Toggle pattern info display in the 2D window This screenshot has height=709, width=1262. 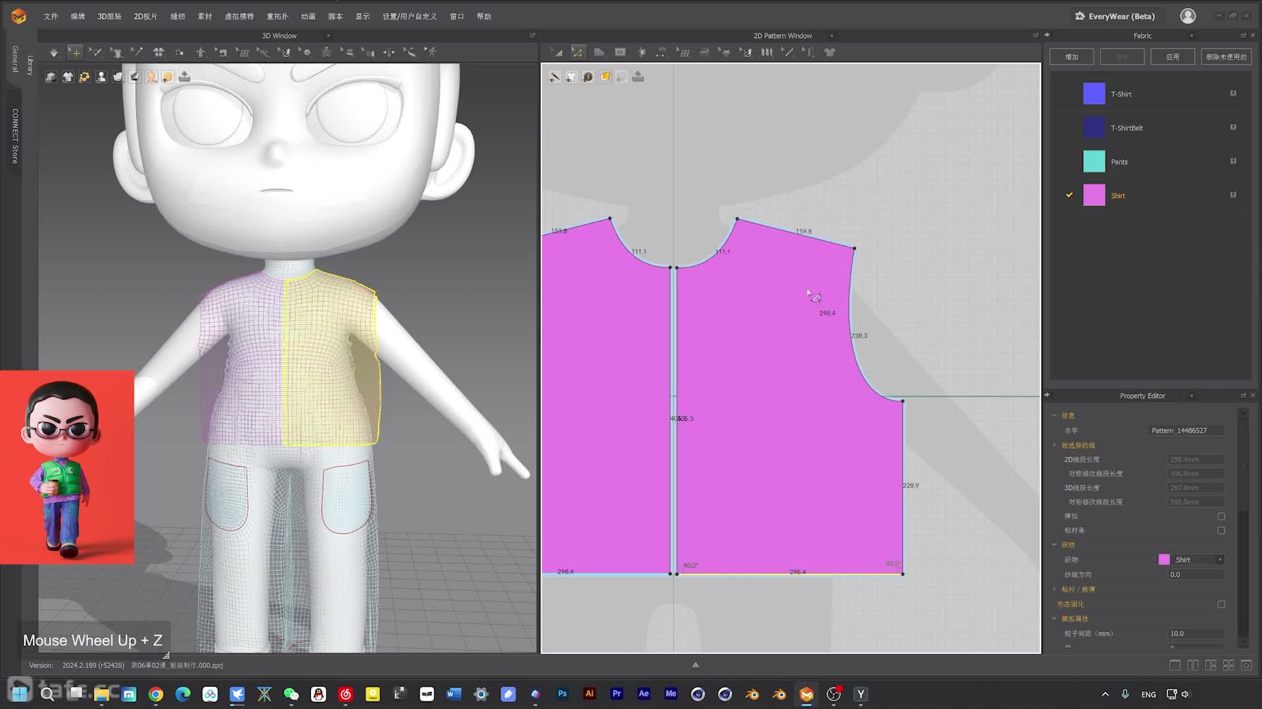tap(588, 77)
